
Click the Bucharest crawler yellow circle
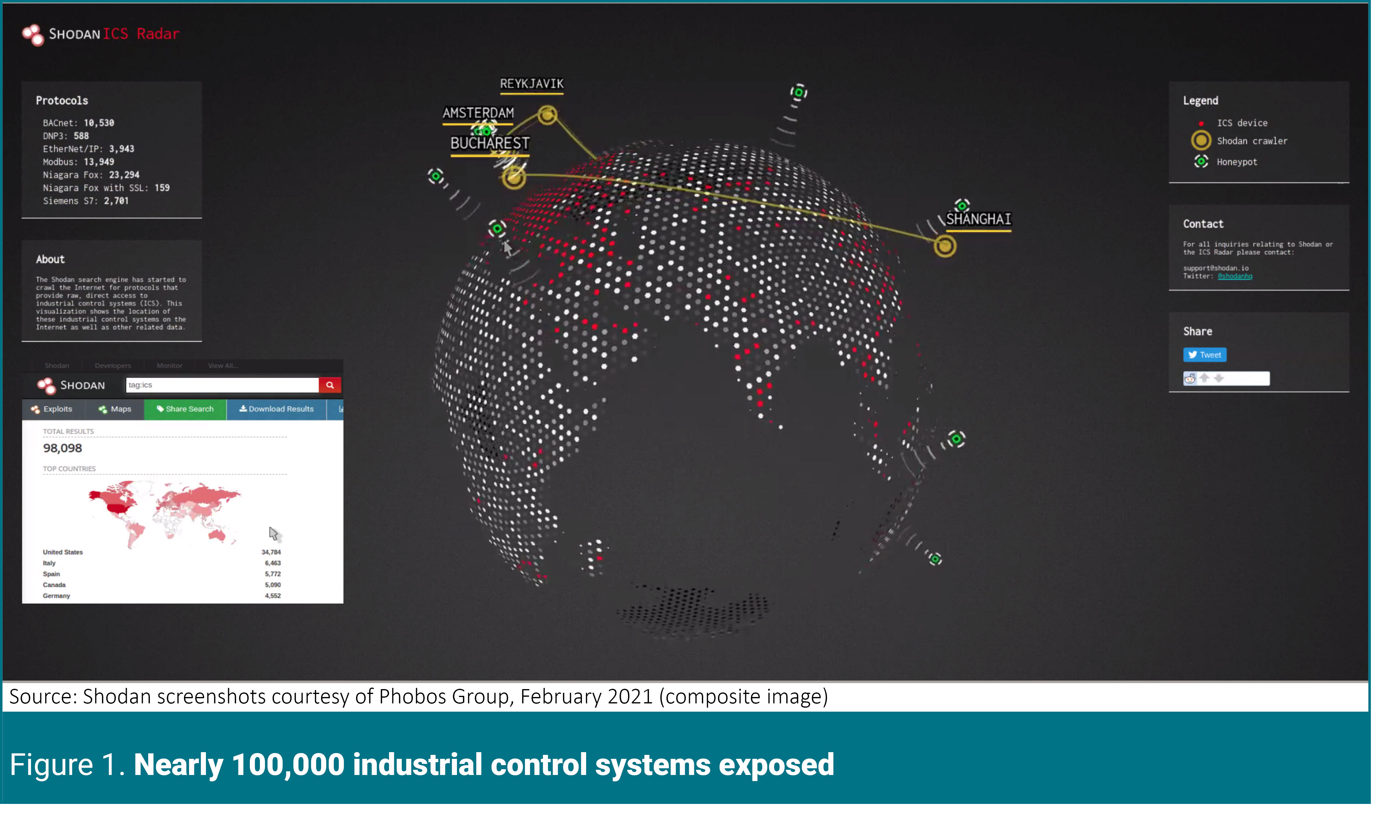[x=514, y=177]
